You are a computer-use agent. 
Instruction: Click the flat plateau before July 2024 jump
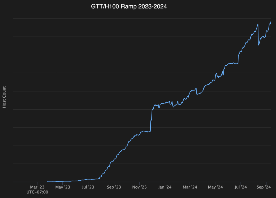tap(233, 63)
